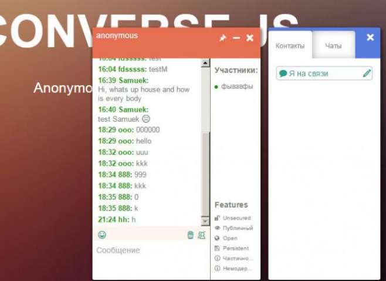Image resolution: width=386 pixels, height=281 pixels.
Task: Switch to the Чаты tab
Action: pos(333,46)
